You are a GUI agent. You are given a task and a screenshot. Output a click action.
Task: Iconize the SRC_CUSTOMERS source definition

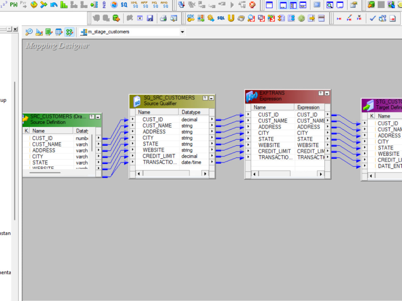coord(98,117)
